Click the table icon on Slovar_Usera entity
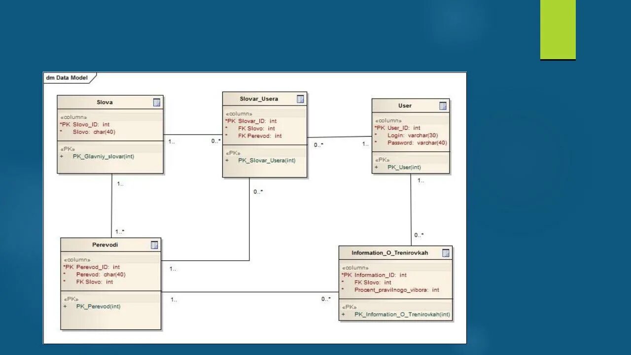Screen dimensions: 631x355 tap(301, 99)
